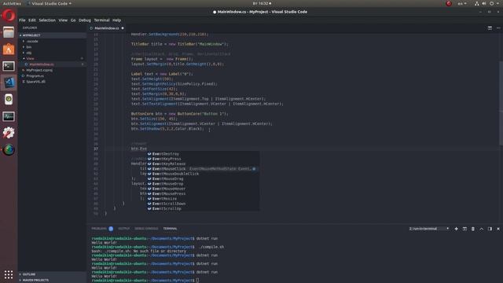Switch to the DEBUG CONSOLE tab
The width and height of the screenshot is (503, 283).
pyautogui.click(x=146, y=229)
